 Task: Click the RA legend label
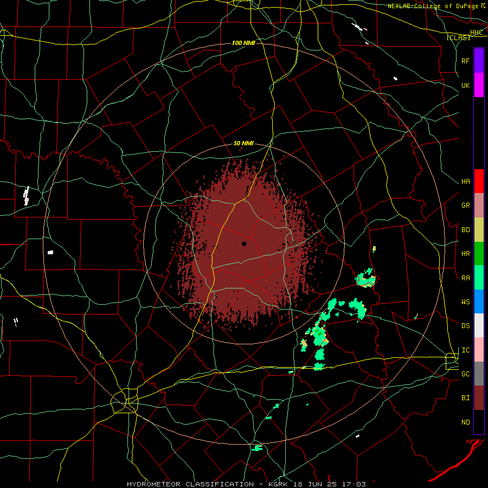click(x=465, y=278)
